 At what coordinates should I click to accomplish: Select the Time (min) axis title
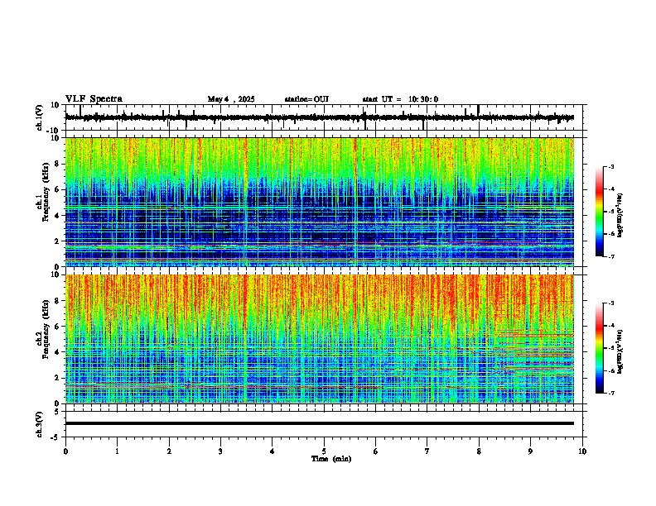[331, 459]
